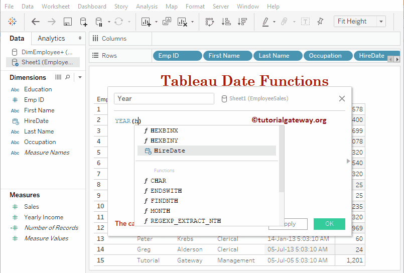Click the calculation name field 'Year'
Viewport: 404px width, 273px height.
164,99
